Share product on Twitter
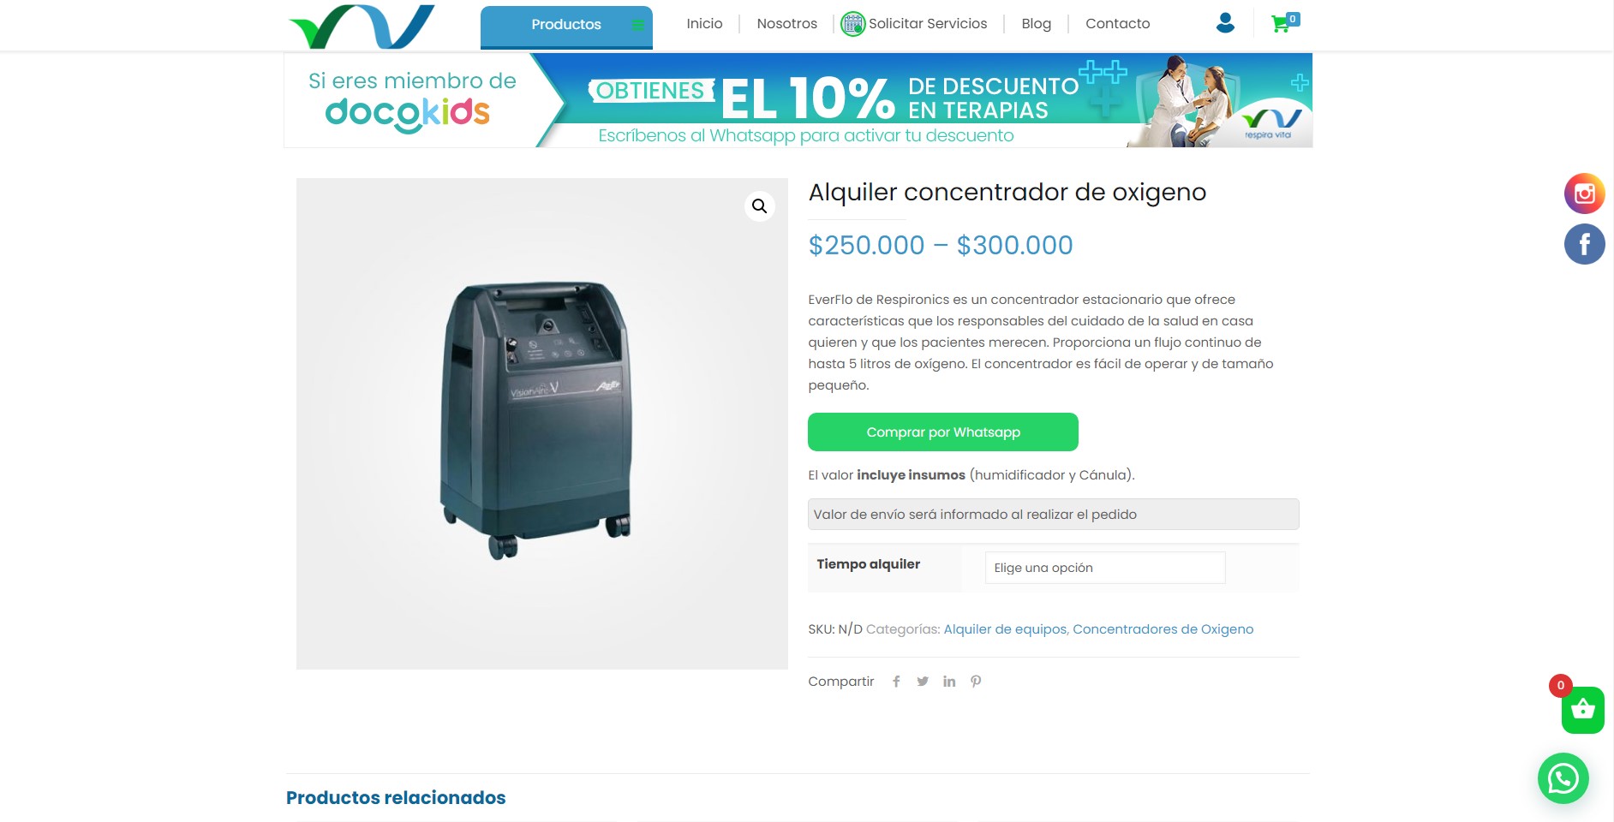The image size is (1614, 822). pyautogui.click(x=923, y=682)
